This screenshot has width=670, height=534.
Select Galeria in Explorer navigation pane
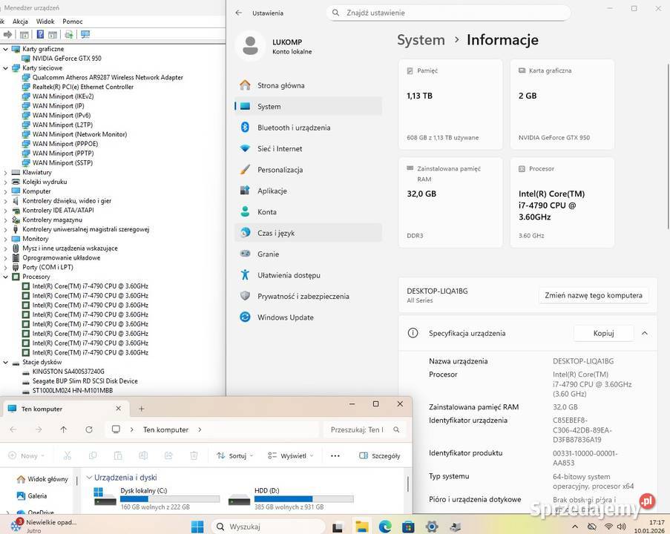tap(32, 496)
